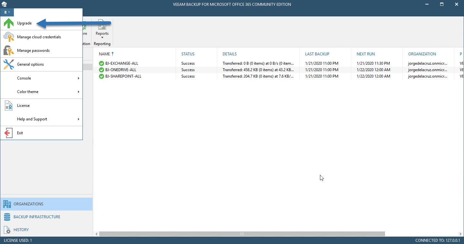Click the green check icon for BJ-EXCHANGE-ALL
Image resolution: width=464 pixels, height=244 pixels.
click(x=101, y=63)
